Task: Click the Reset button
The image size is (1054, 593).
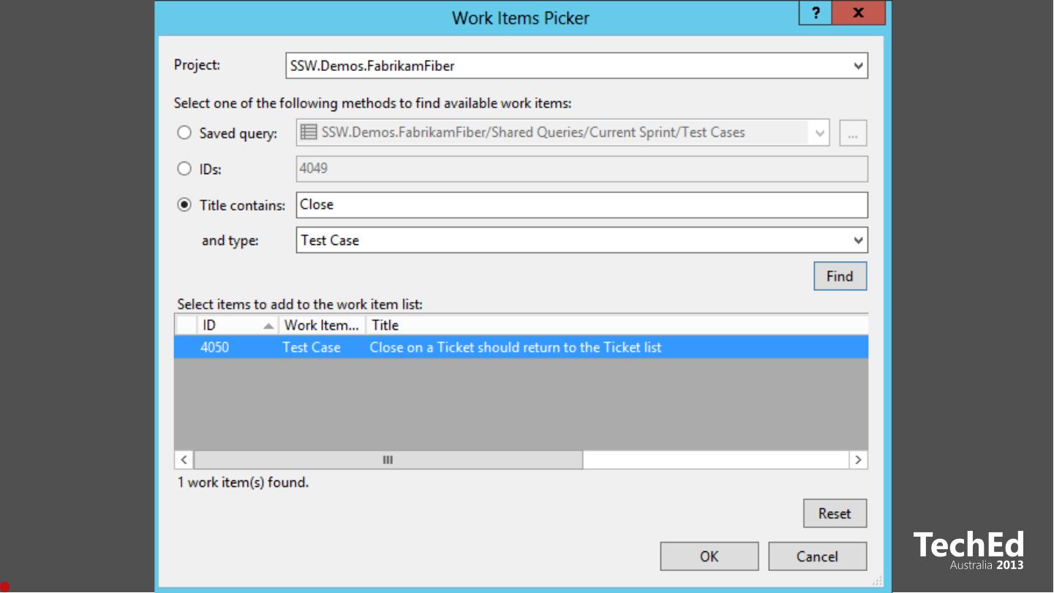Action: 835,513
